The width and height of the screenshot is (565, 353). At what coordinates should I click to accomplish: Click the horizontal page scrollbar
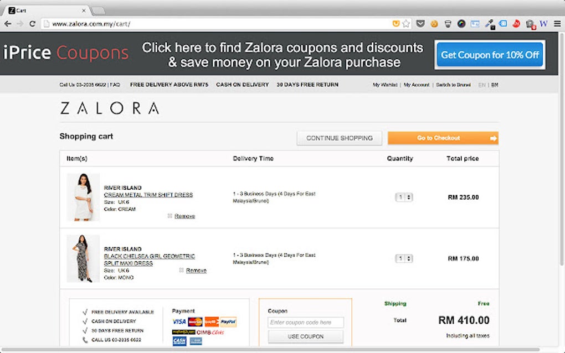(x=270, y=349)
